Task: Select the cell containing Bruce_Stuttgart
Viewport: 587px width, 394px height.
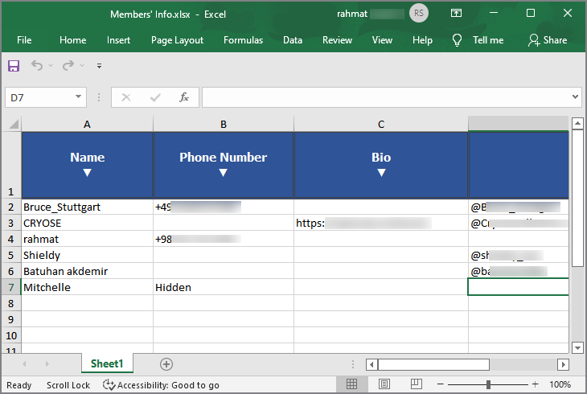Action: tap(87, 207)
